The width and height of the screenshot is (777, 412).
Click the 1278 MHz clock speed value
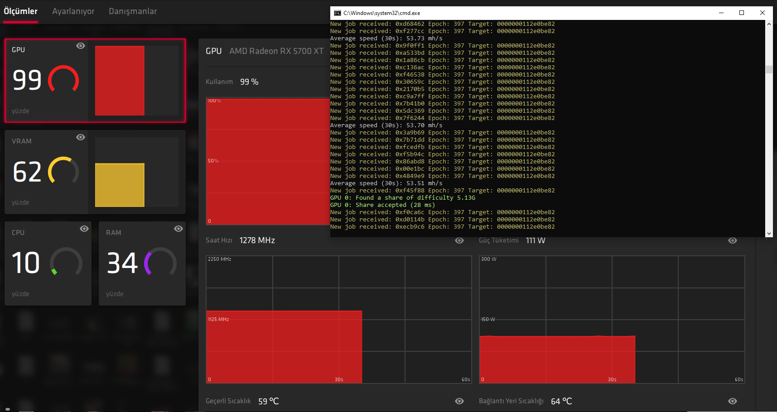257,240
